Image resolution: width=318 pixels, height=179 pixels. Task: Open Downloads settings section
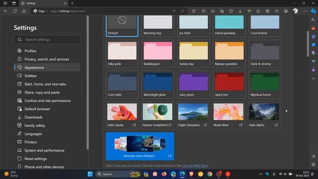tap(47, 117)
